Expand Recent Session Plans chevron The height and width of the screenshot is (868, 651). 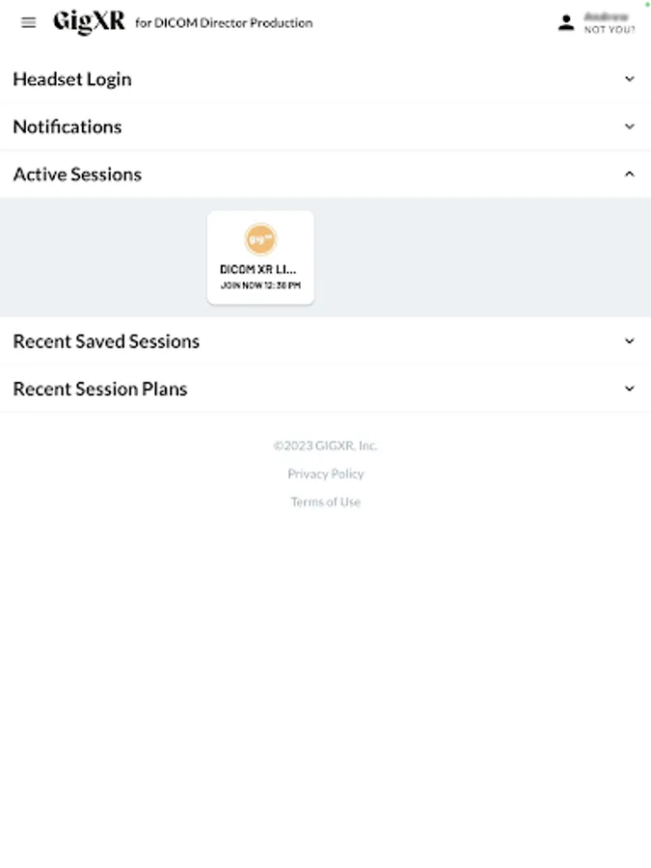click(x=630, y=389)
